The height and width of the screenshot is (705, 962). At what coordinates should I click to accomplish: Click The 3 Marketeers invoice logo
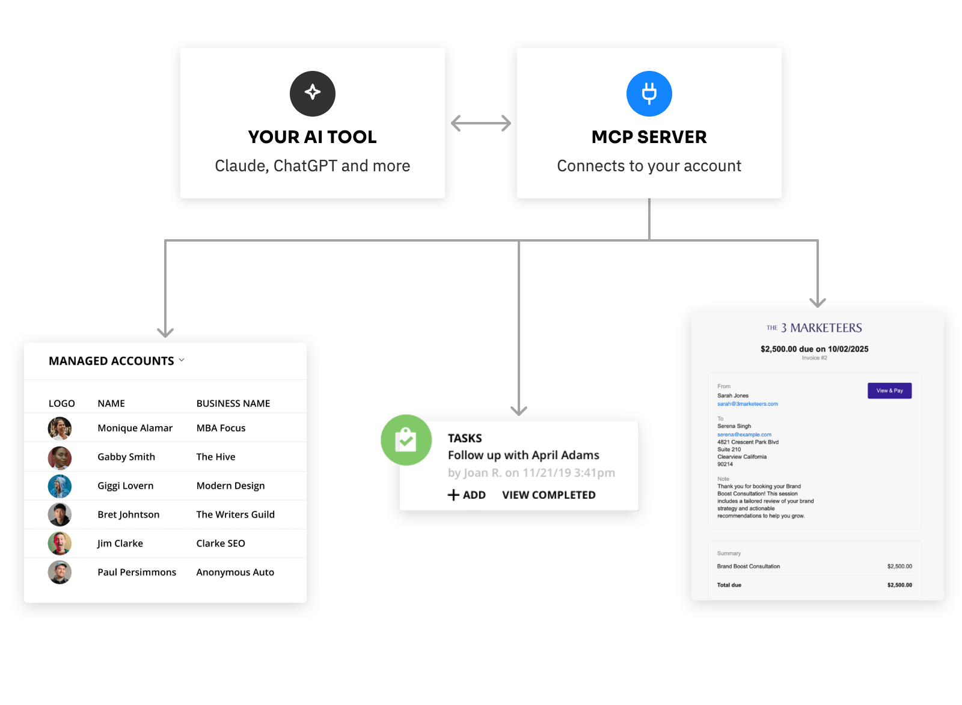[814, 328]
